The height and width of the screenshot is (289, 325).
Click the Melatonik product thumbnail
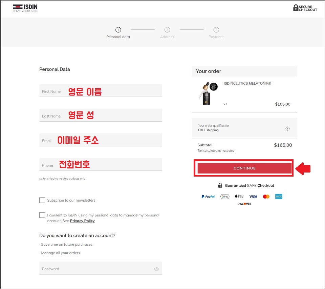[208, 94]
